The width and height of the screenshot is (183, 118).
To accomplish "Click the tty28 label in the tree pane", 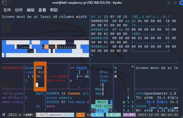I will pos(82,68).
